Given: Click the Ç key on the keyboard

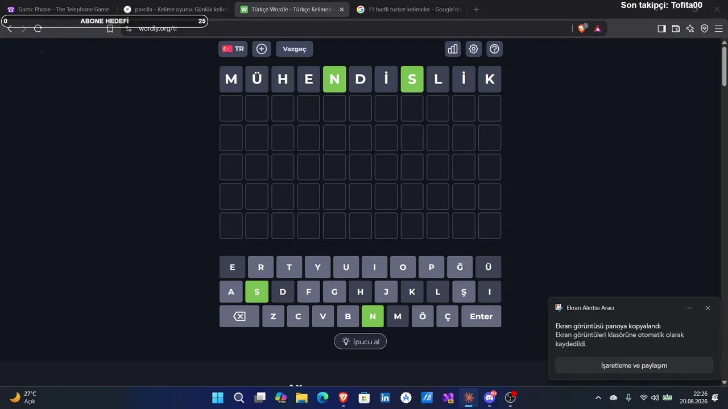Looking at the screenshot, I should click(447, 316).
